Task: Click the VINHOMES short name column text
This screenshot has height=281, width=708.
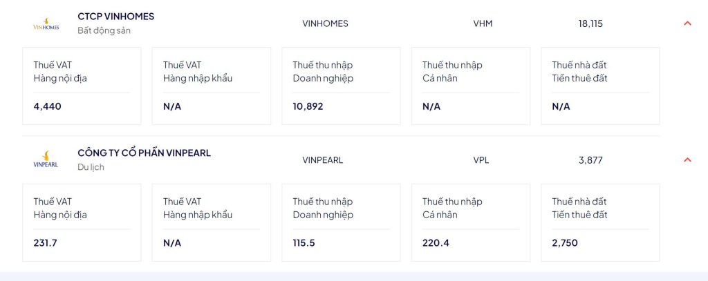Action: coord(325,23)
